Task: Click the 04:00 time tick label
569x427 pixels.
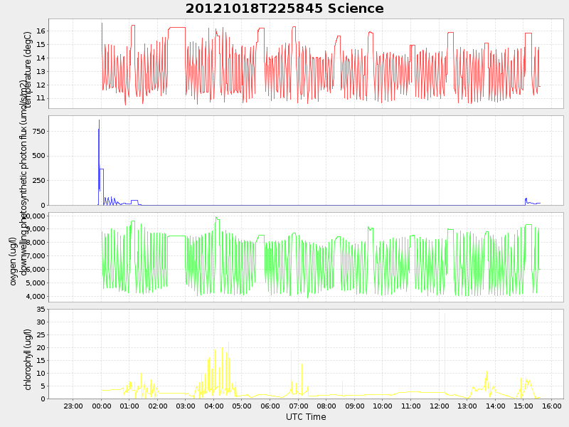Action: coord(214,406)
